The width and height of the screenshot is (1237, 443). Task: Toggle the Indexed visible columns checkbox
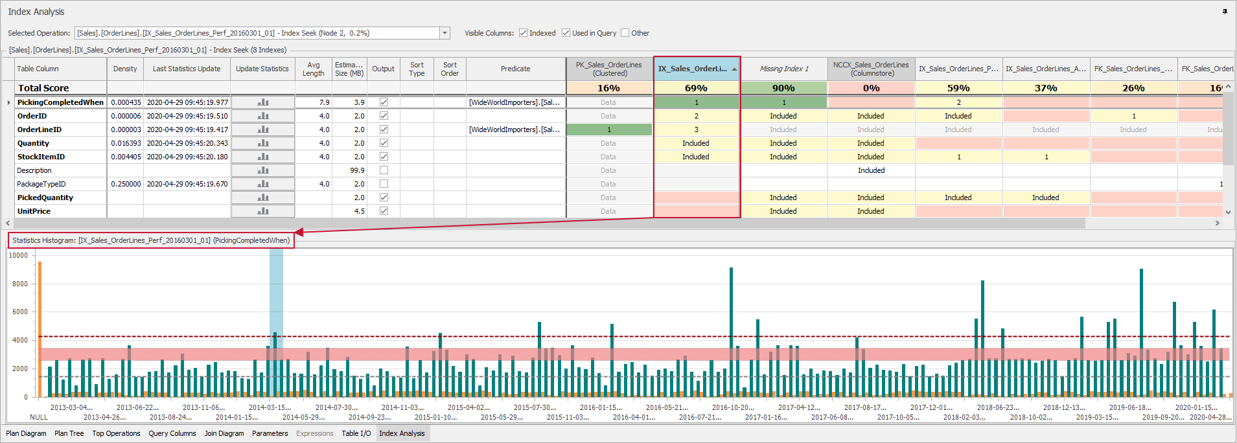523,33
